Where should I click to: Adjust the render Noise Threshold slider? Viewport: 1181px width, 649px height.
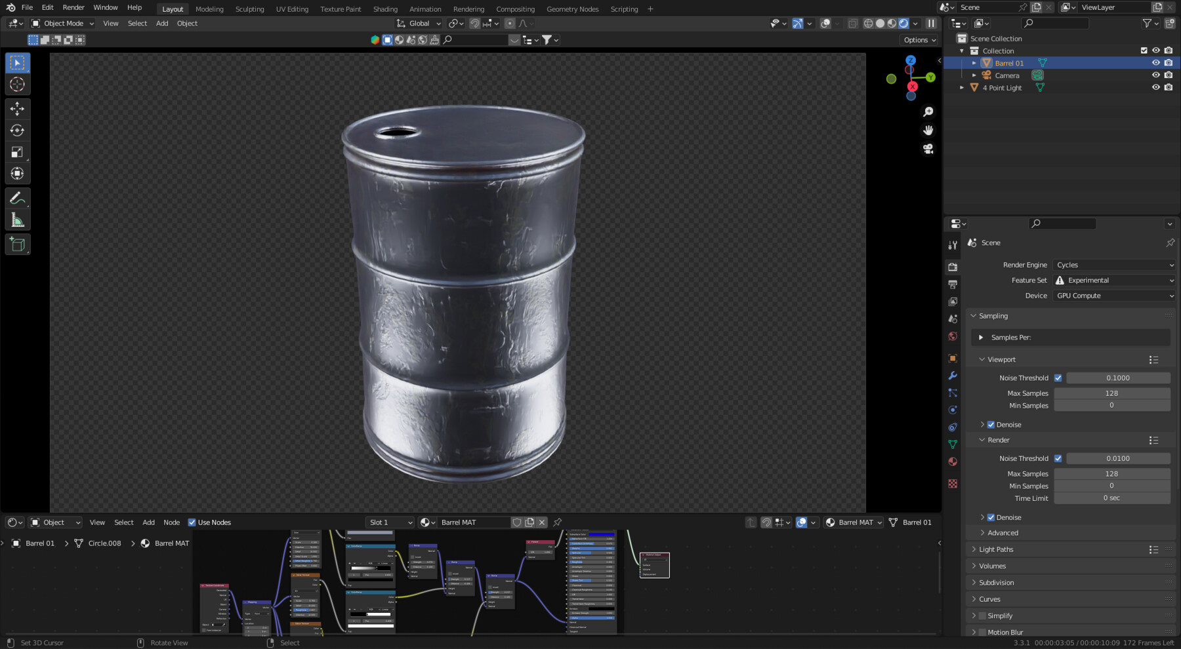(1117, 458)
